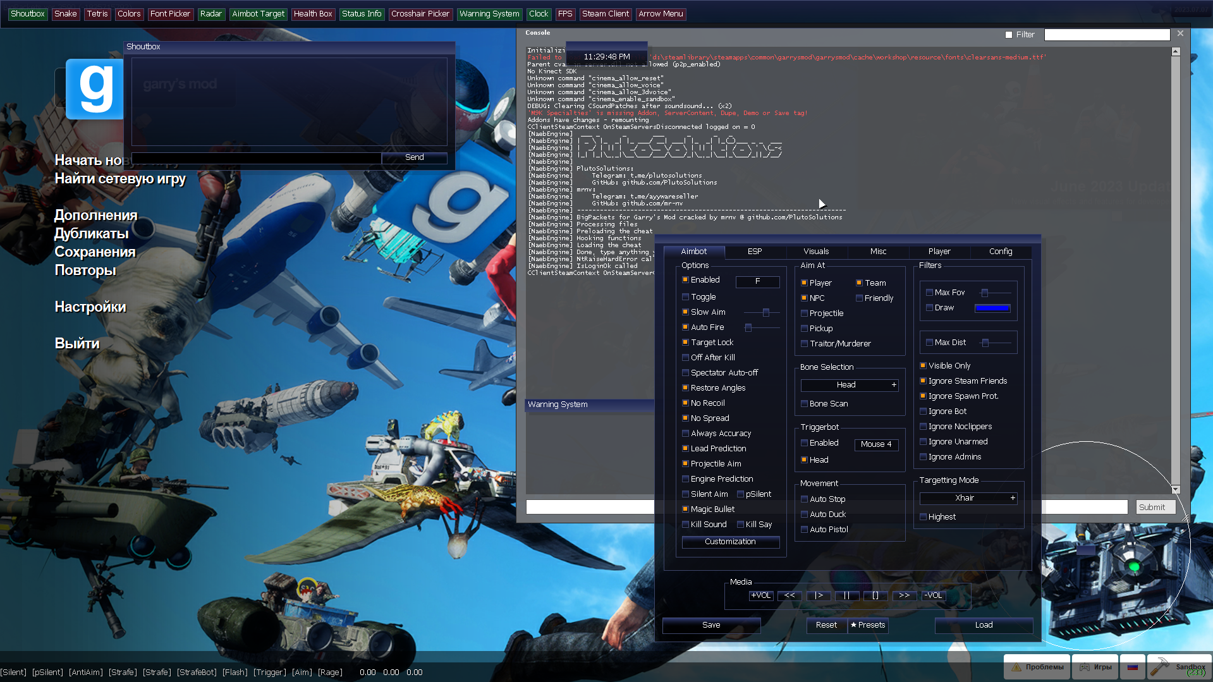Toggle the Target Lock checkbox

tap(685, 342)
